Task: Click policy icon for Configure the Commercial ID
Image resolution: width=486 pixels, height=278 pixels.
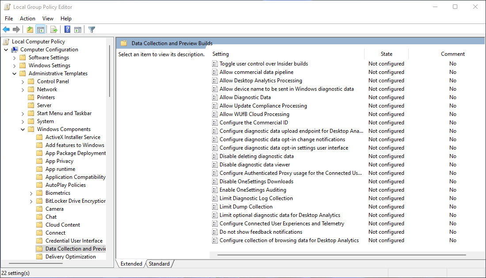Action: coord(215,122)
